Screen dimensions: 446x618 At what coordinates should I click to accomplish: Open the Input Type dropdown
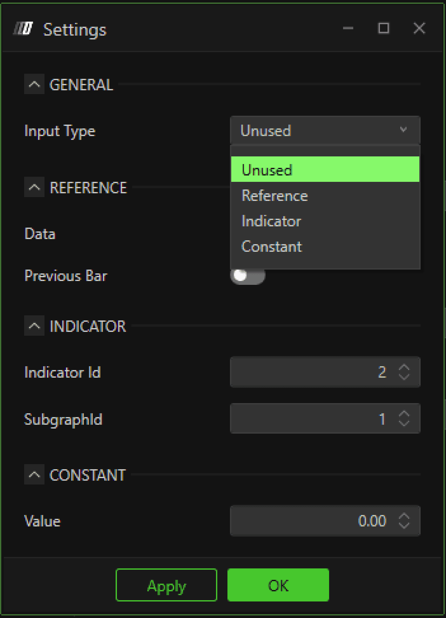point(325,130)
